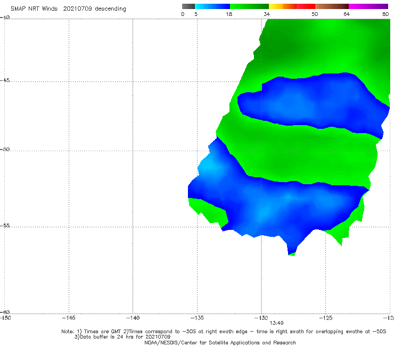Click the longitude label '-130'

pyautogui.click(x=261, y=318)
